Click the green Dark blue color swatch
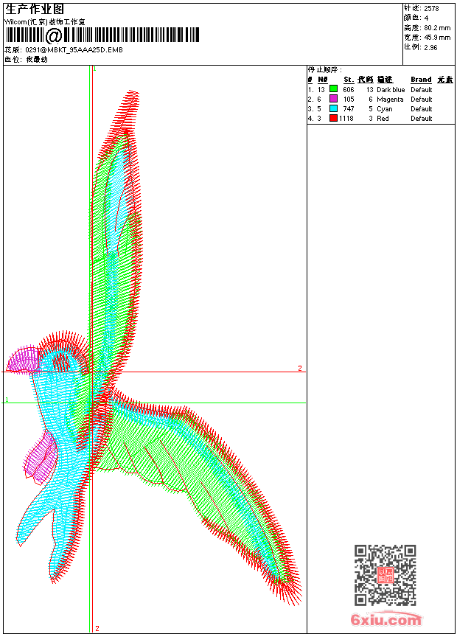Viewport: 457px width, 634px height. point(333,89)
